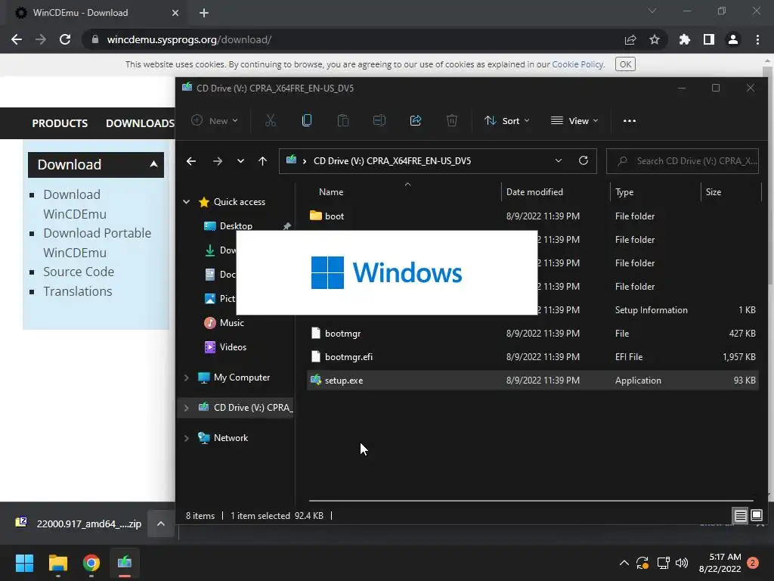This screenshot has height=581, width=774.
Task: Open the DOWNLOADS menu on website
Action: click(140, 123)
